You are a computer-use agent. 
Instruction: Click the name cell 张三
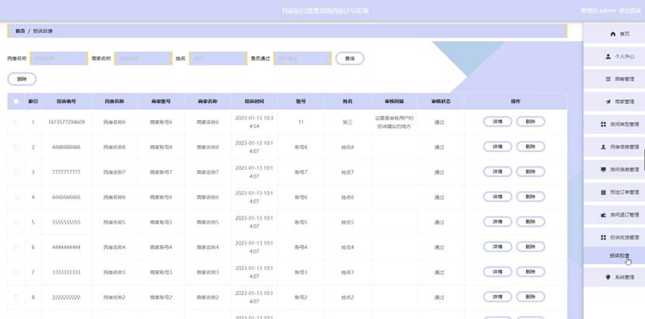tap(347, 122)
